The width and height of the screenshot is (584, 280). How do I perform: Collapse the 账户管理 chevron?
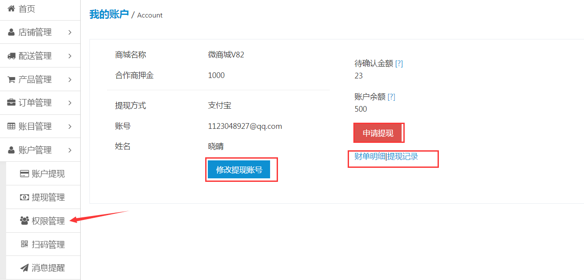click(x=70, y=150)
